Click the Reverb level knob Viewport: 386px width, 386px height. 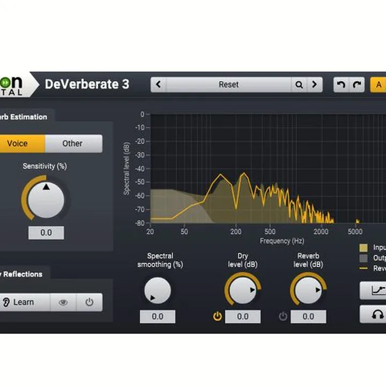tap(308, 291)
